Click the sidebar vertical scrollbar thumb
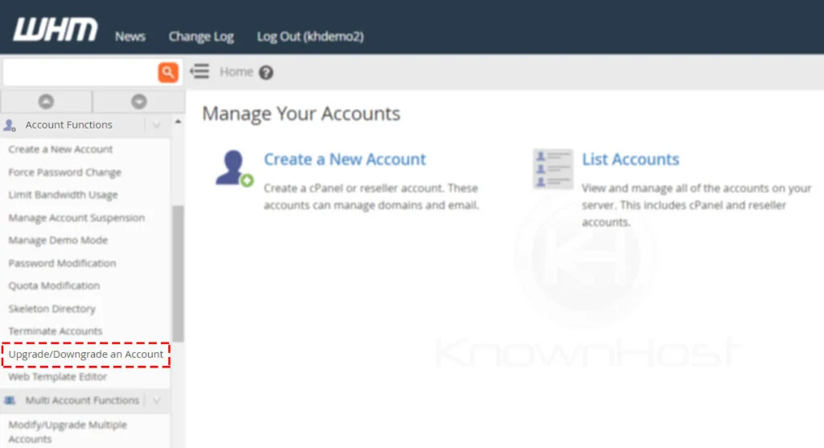 178,273
